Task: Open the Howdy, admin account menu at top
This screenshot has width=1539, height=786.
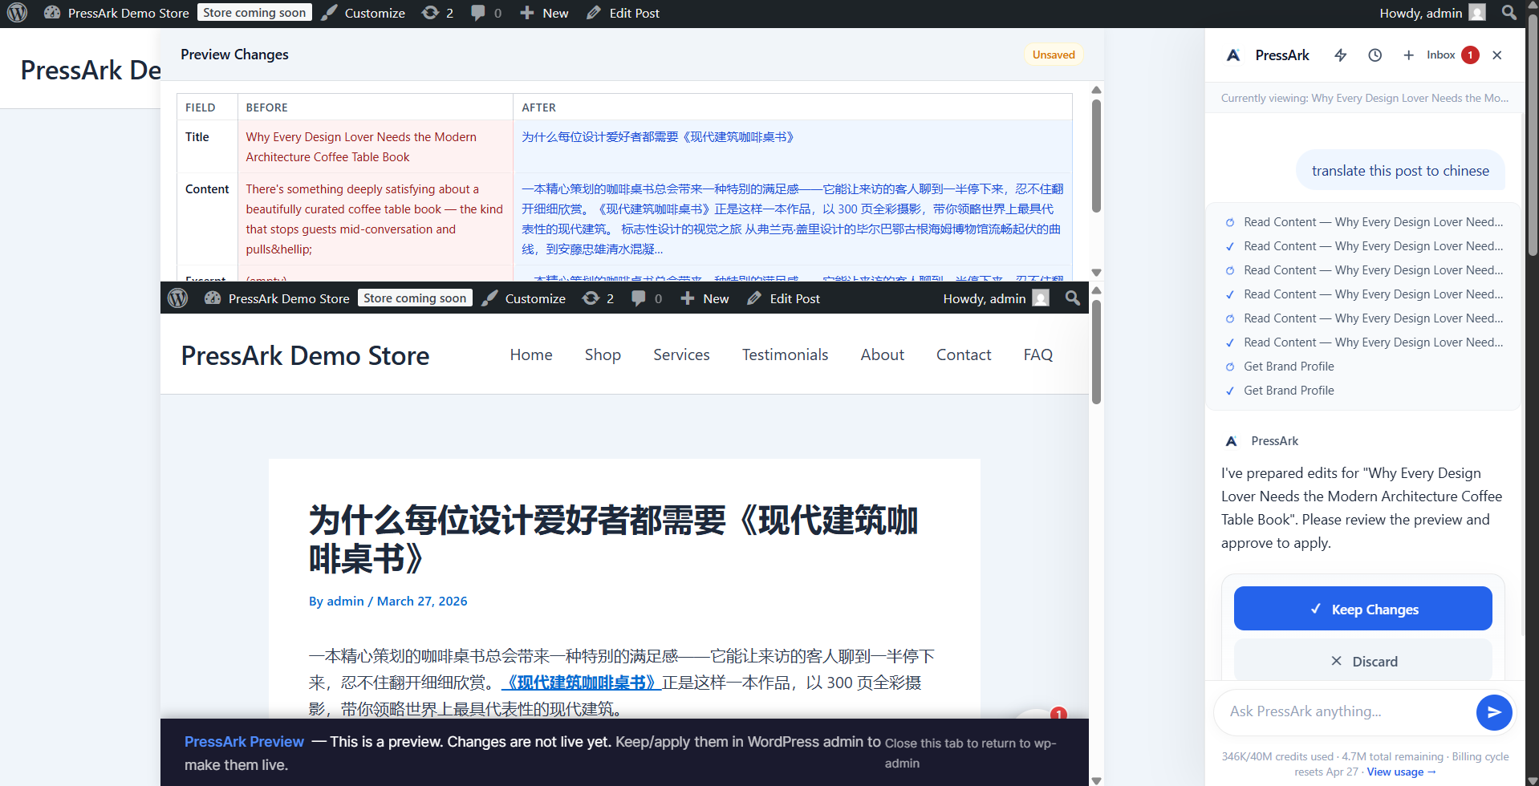Action: [1432, 13]
